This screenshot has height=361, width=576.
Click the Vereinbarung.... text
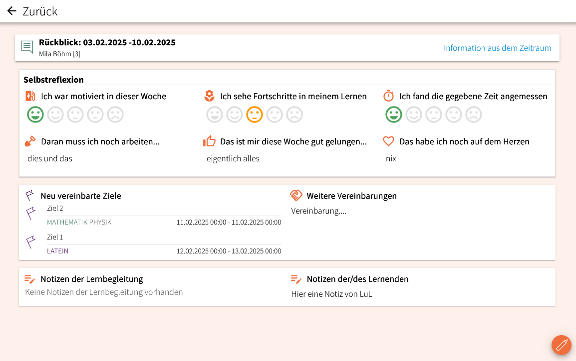318,211
